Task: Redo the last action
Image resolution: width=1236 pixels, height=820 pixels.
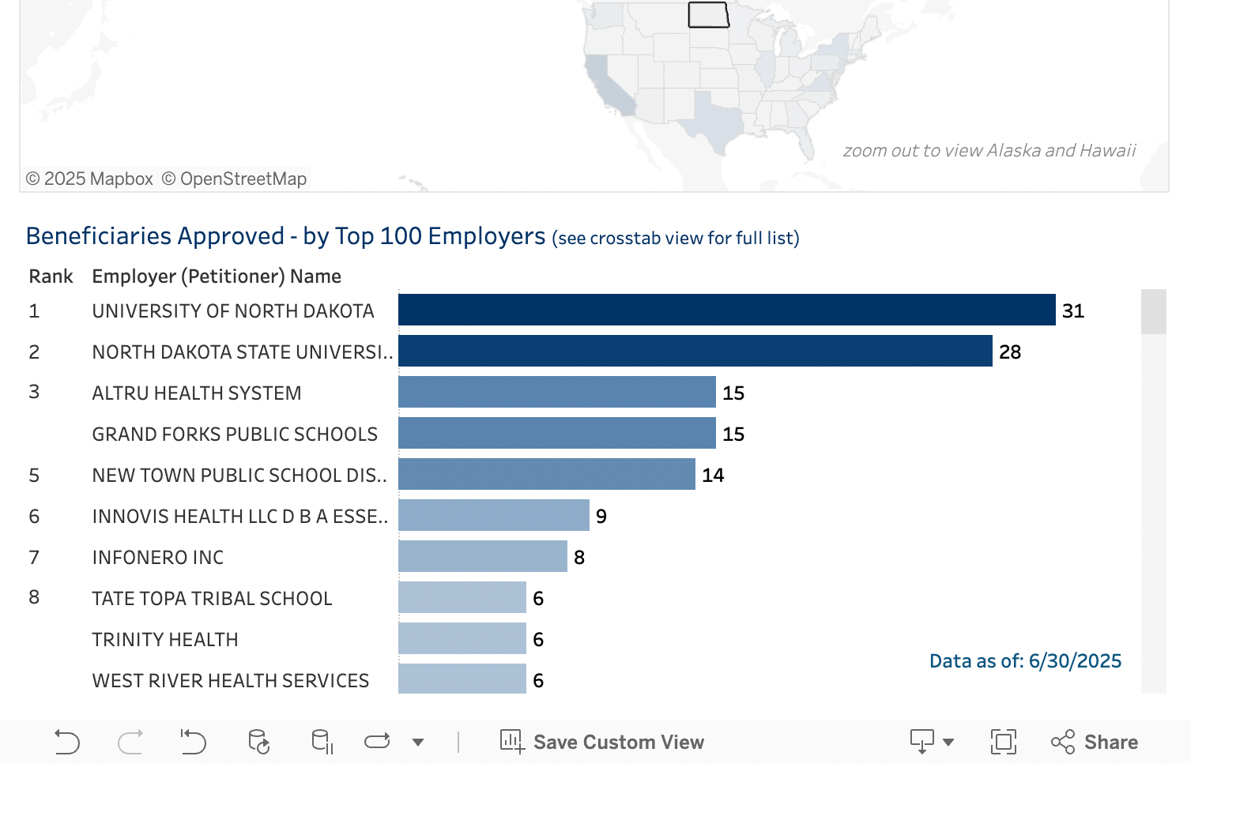Action: pyautogui.click(x=131, y=742)
